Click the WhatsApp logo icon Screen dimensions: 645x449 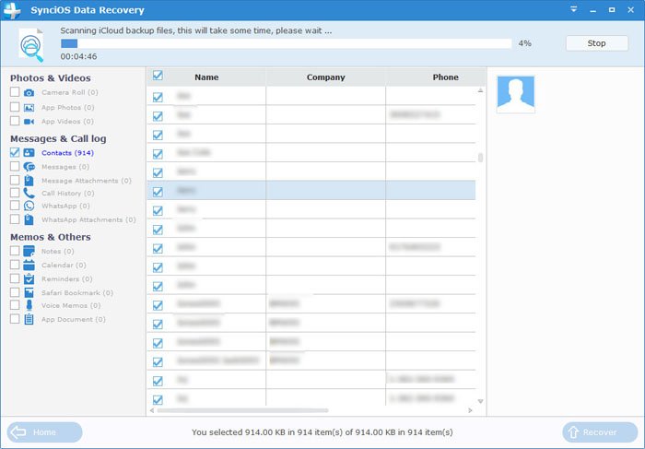pyautogui.click(x=29, y=206)
